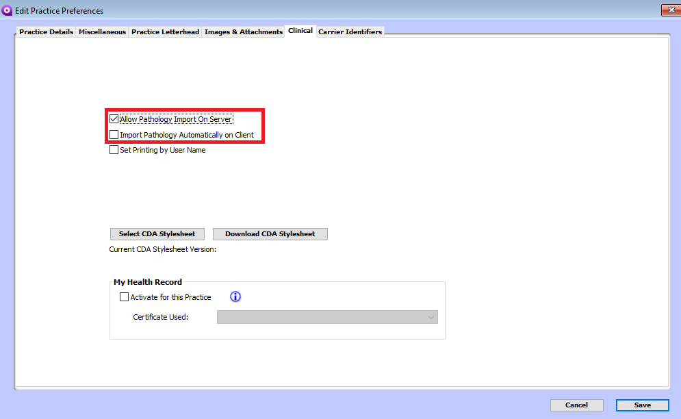Open the Carrier Identifiers tab
This screenshot has width=681, height=419.
[350, 31]
